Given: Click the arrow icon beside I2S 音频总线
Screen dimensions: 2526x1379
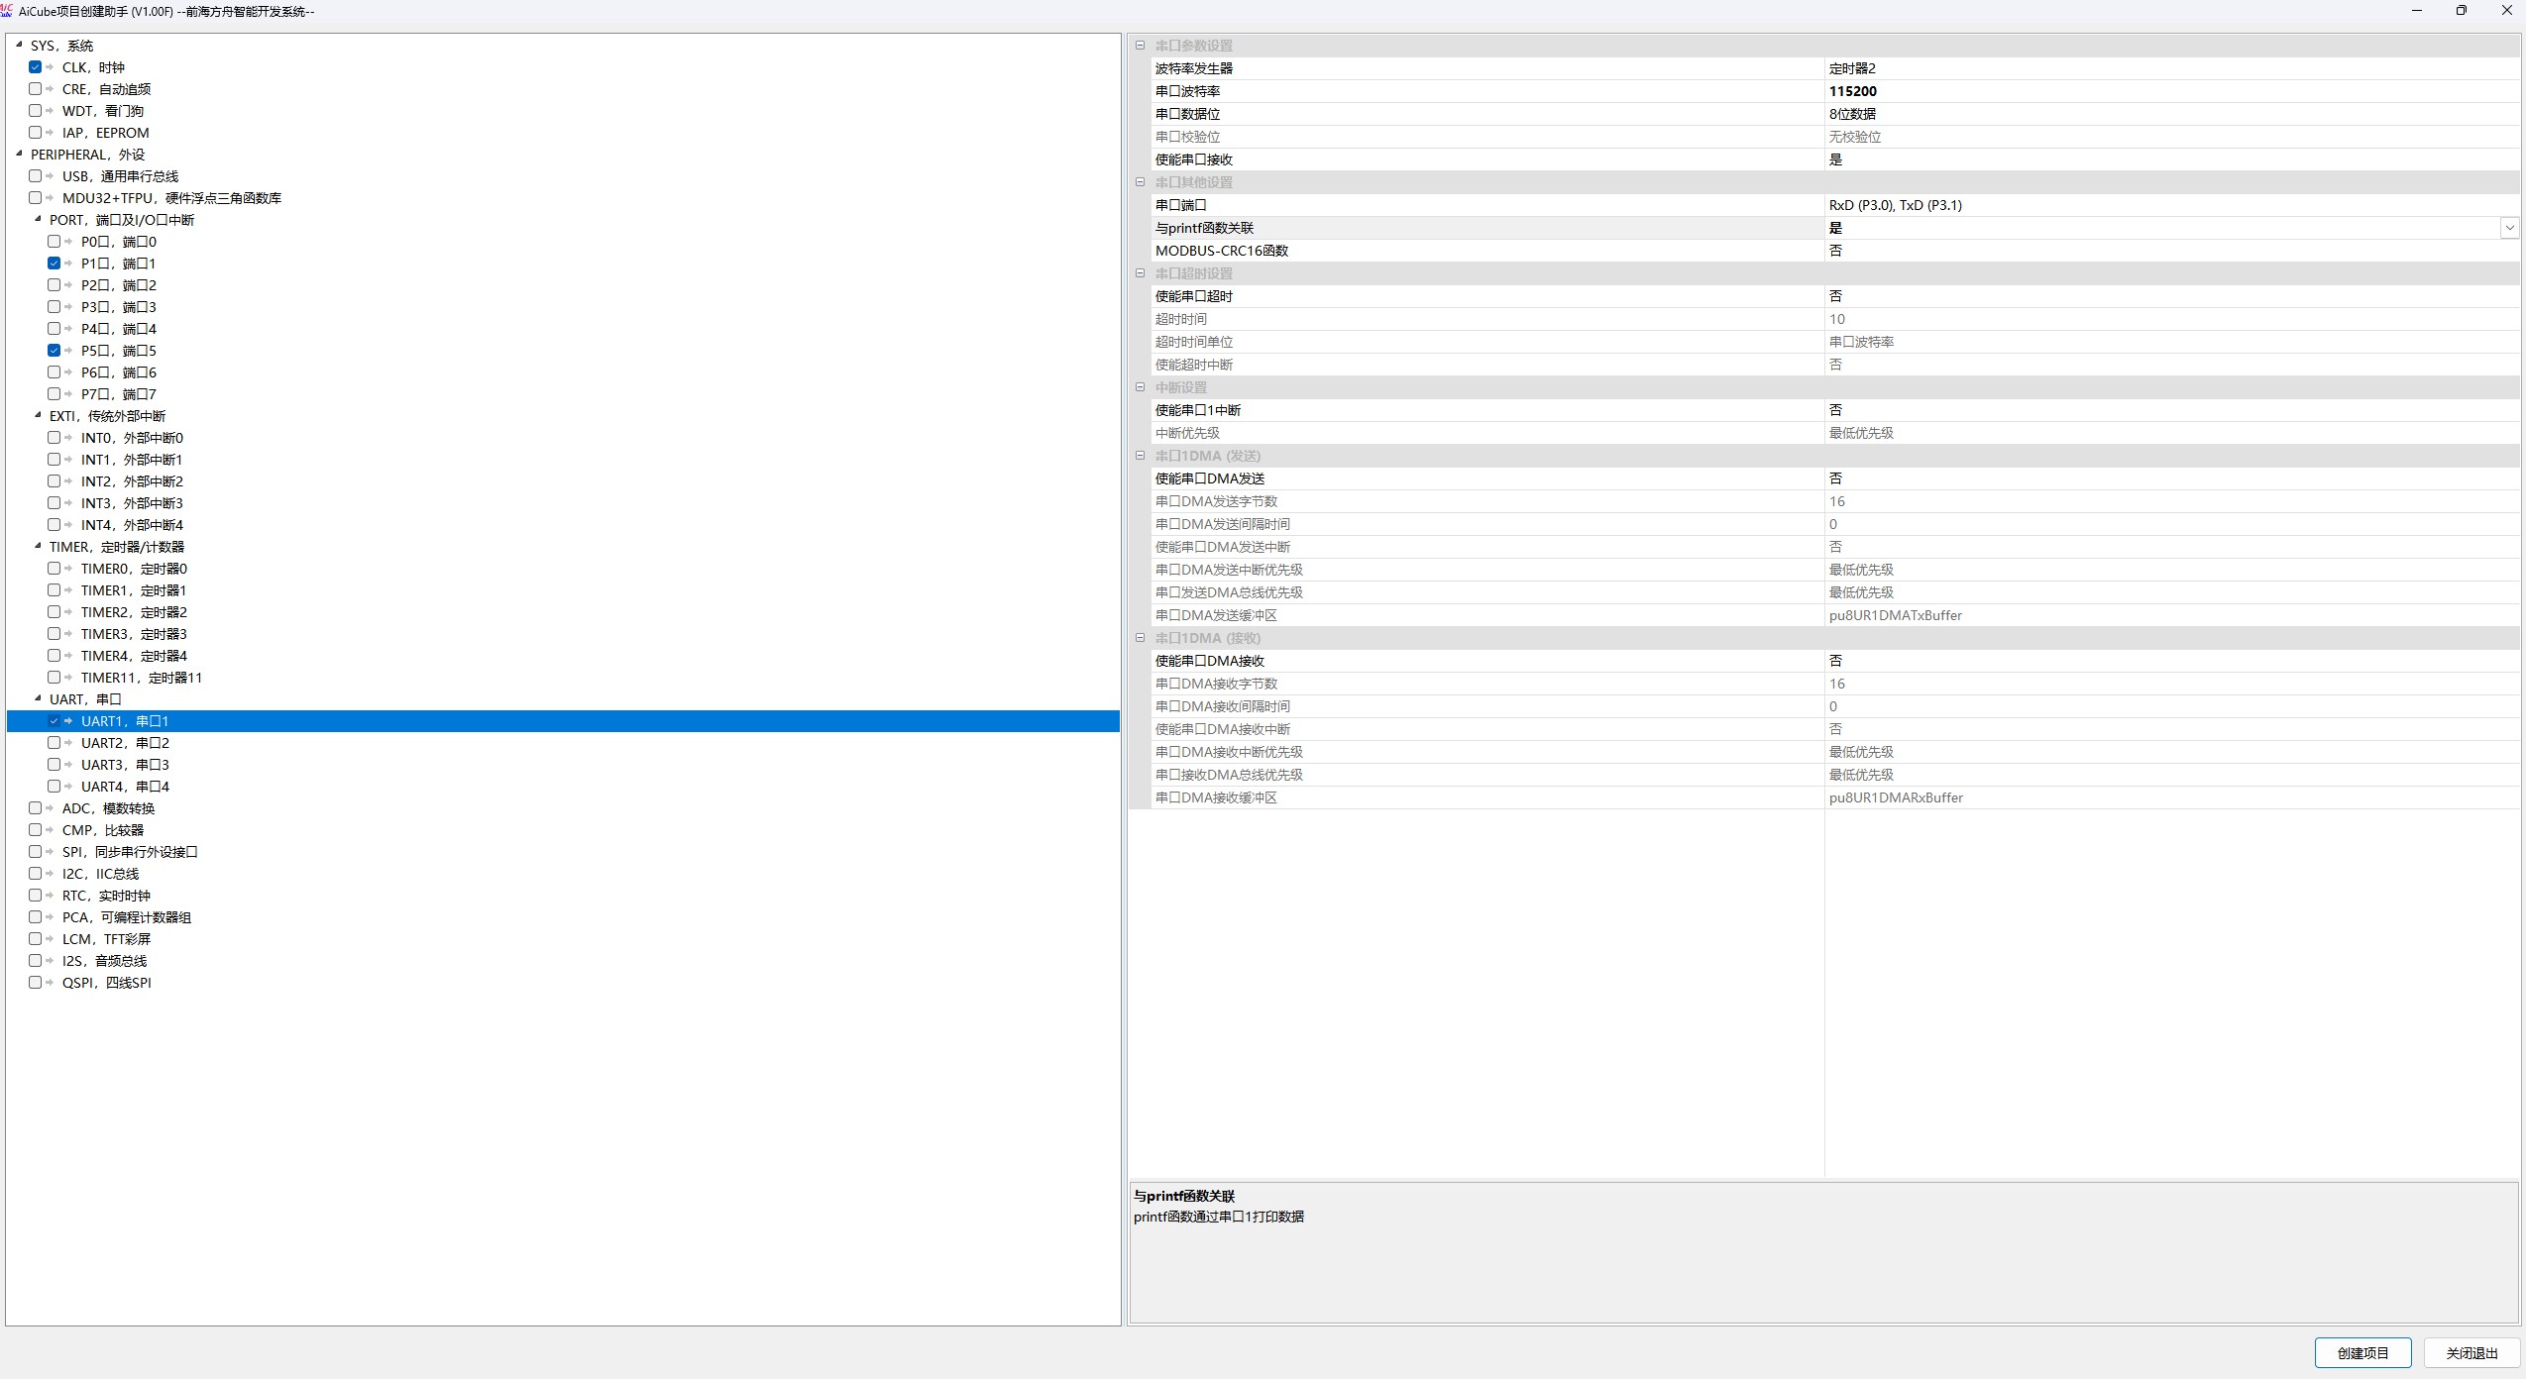Looking at the screenshot, I should coord(50,961).
